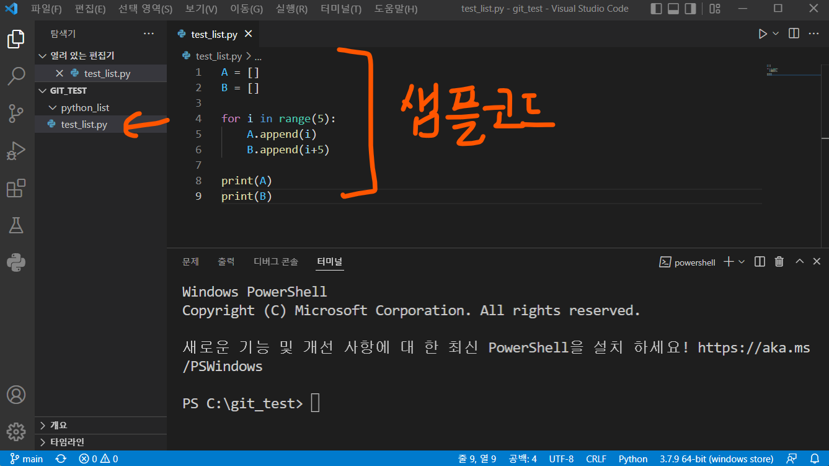Create a new terminal with plus icon

tap(729, 262)
